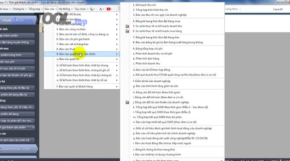Image resolution: width=290 pixels, height=161 pixels.
Task: Click sidebar item phẩm/công trình
Action: [x=17, y=55]
